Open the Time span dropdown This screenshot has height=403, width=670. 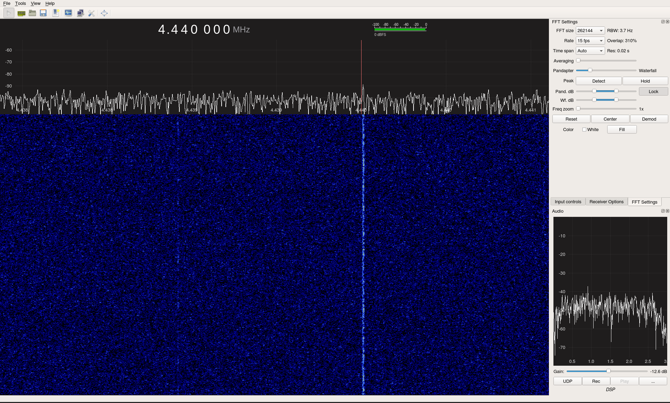coord(590,51)
